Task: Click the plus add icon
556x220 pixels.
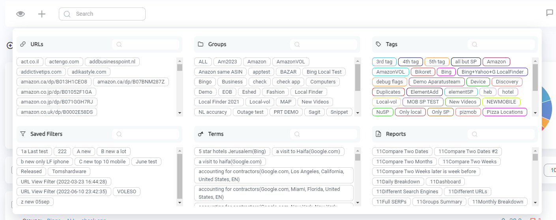Action: [x=42, y=14]
